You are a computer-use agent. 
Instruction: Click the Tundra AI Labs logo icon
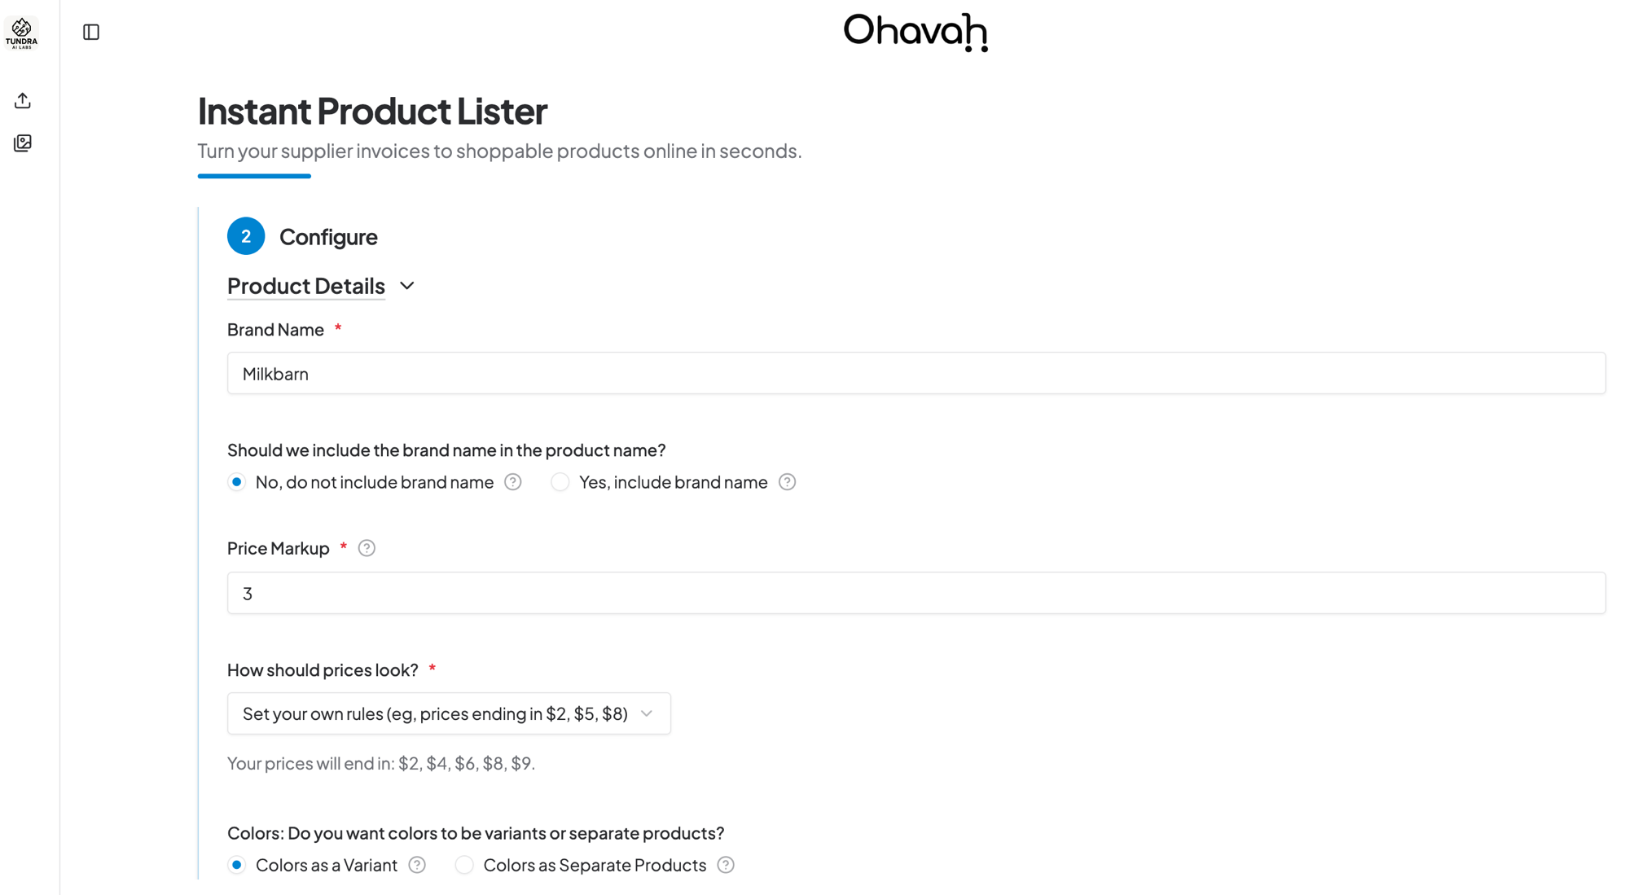tap(21, 33)
